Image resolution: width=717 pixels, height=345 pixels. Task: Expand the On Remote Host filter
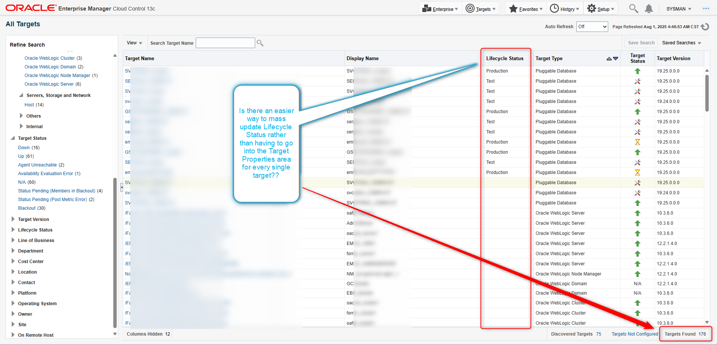coord(13,335)
